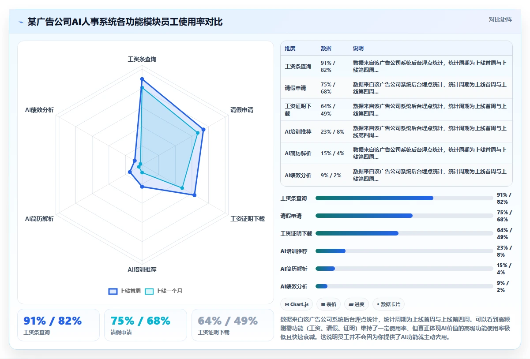Screen dimensions: 530x359
Task: Click the 23% / 8% table value
Action: [333, 131]
